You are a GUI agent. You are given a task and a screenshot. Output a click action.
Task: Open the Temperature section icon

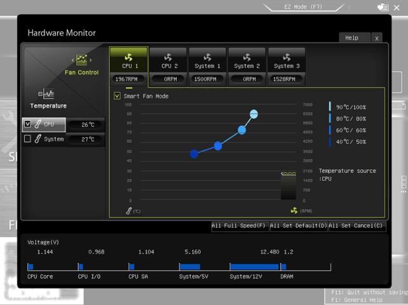[x=46, y=94]
